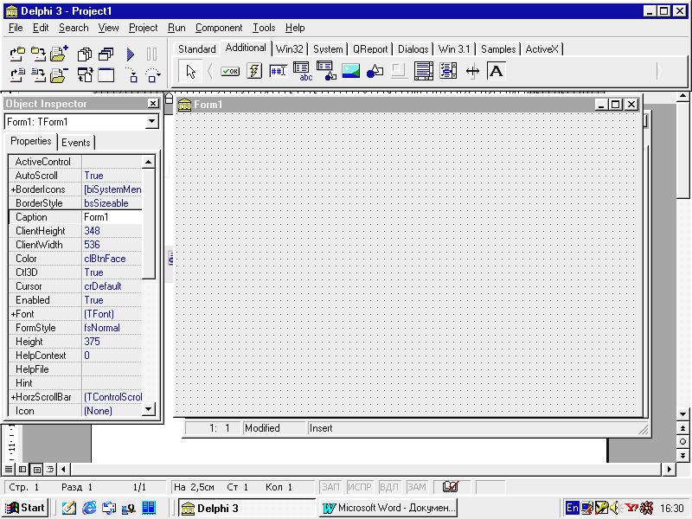The width and height of the screenshot is (692, 519).
Task: Click the Add File to Project icon
Action: pyautogui.click(x=59, y=54)
